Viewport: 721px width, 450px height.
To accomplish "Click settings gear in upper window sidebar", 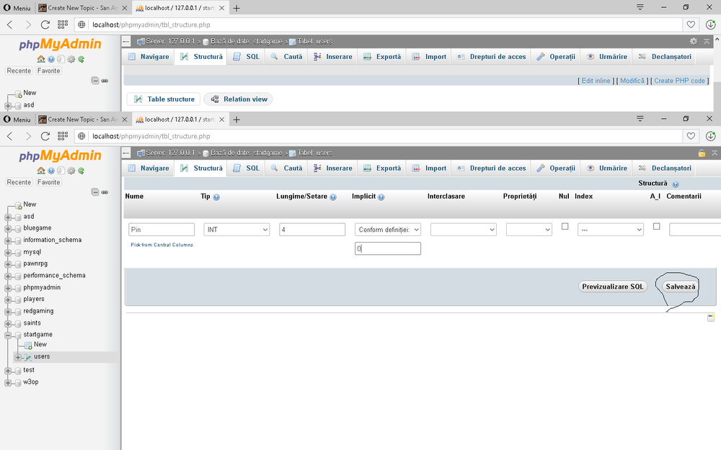I will [x=71, y=59].
